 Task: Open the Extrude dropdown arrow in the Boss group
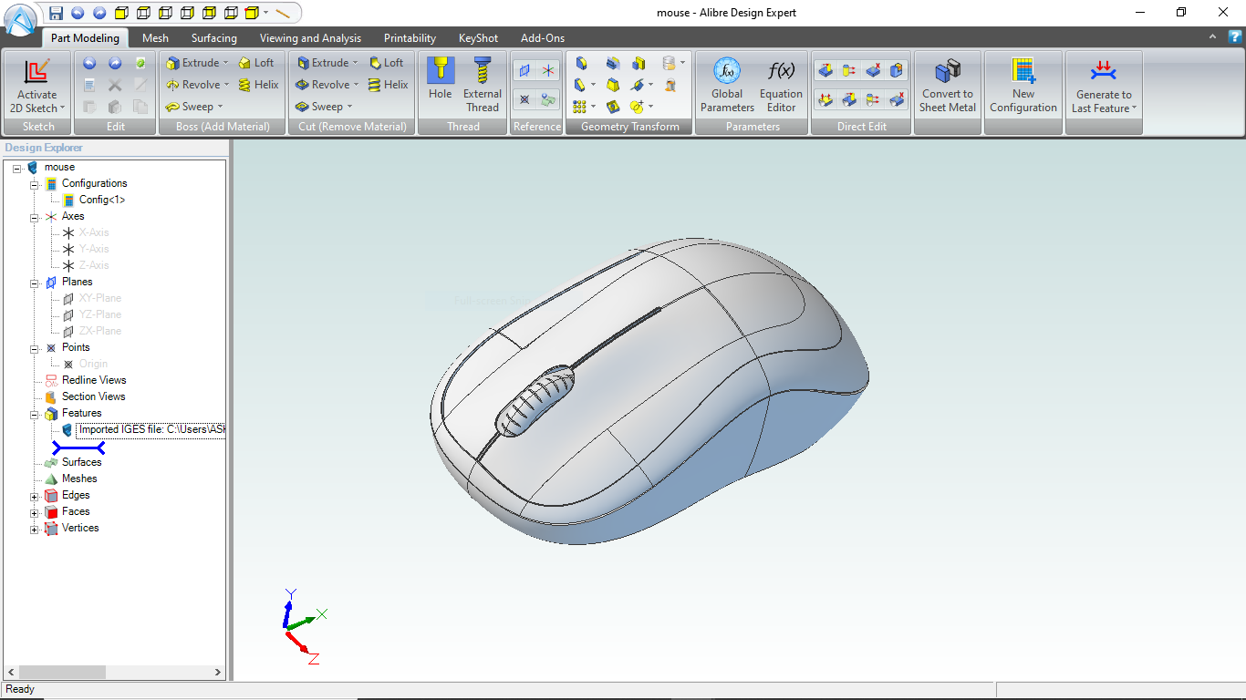[x=227, y=63]
